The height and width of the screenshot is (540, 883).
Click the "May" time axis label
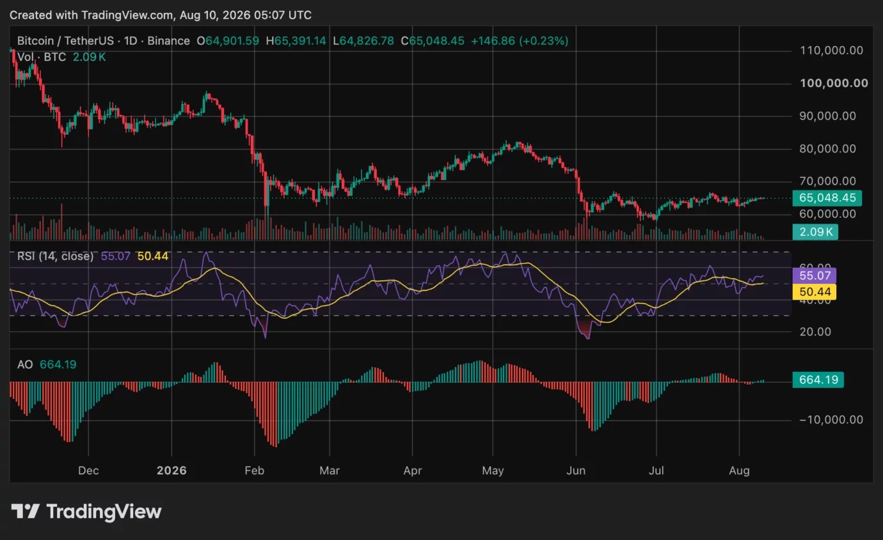coord(493,470)
